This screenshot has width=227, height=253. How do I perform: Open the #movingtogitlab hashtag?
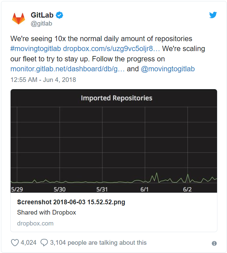pyautogui.click(x=36, y=49)
